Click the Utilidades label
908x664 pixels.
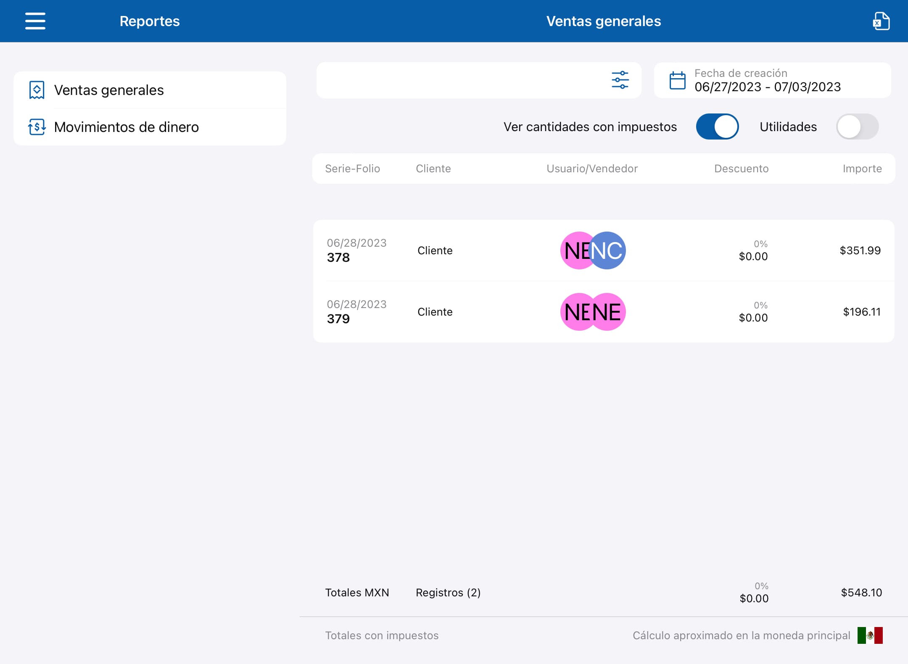788,126
